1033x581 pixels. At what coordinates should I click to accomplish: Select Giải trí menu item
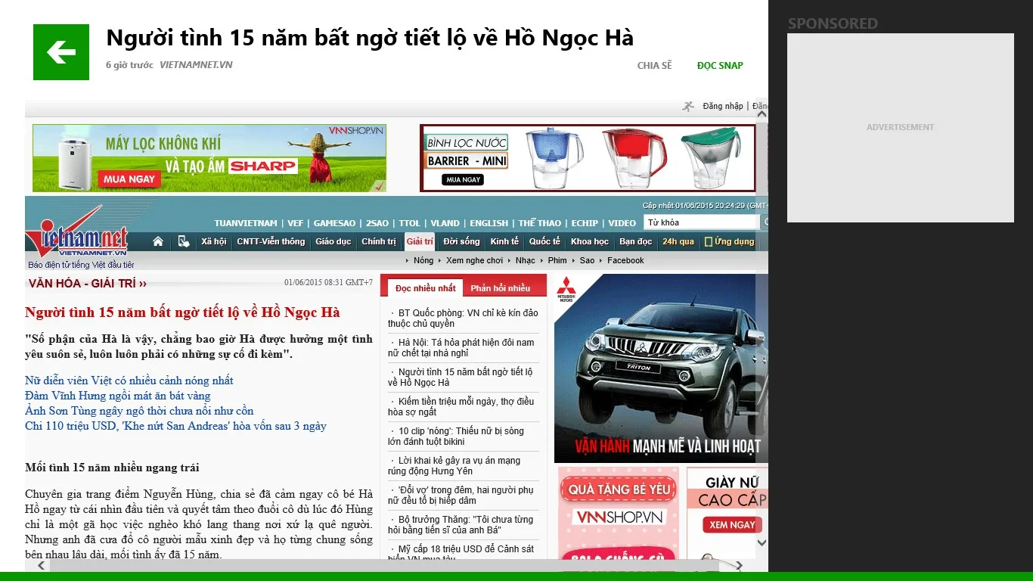click(x=420, y=242)
